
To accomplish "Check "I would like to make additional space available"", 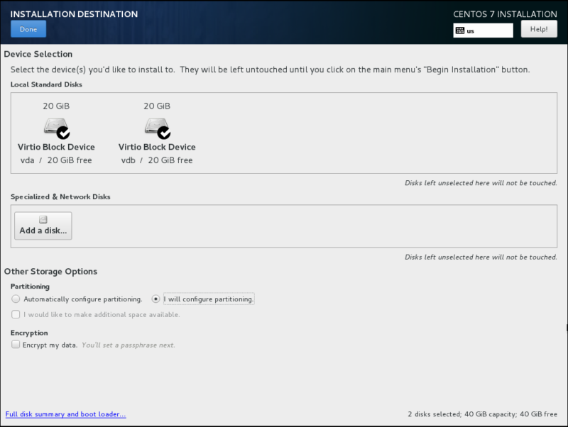I will (16, 314).
